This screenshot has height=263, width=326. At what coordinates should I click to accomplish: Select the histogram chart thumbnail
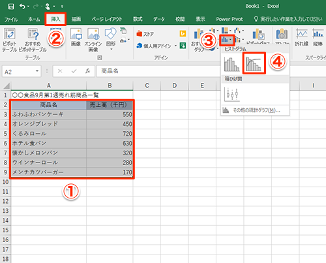point(231,64)
